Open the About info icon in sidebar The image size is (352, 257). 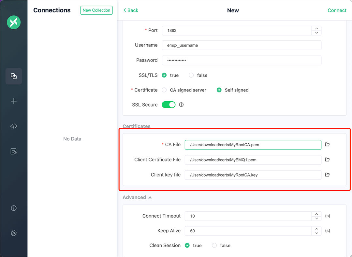pyautogui.click(x=14, y=208)
